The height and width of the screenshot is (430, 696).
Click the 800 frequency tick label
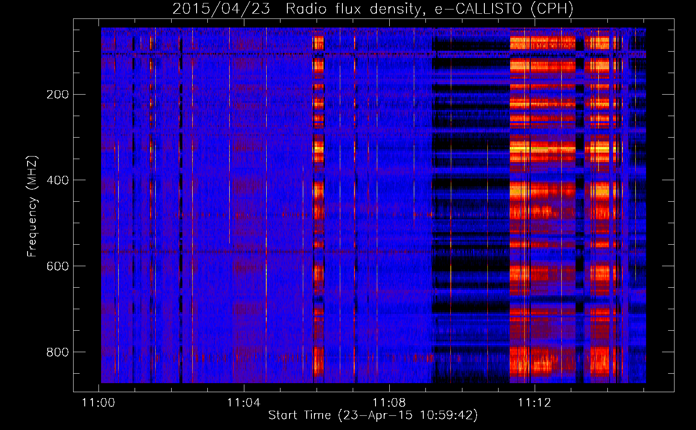[58, 352]
